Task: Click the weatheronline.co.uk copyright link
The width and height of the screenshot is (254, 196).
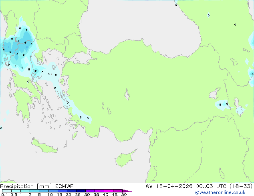Action: (x=220, y=192)
